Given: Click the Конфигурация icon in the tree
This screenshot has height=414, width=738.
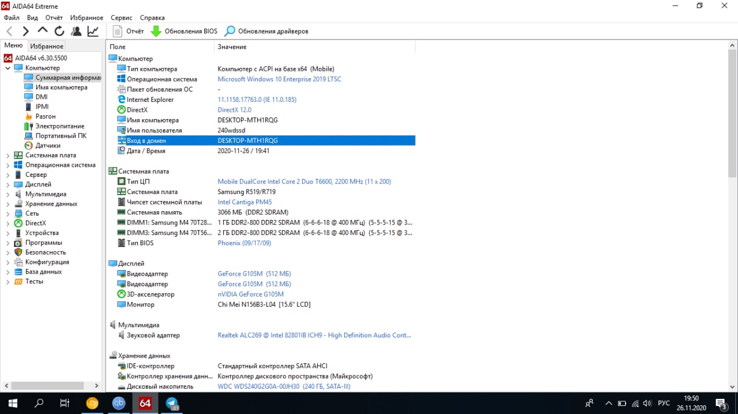Looking at the screenshot, I should tap(18, 262).
